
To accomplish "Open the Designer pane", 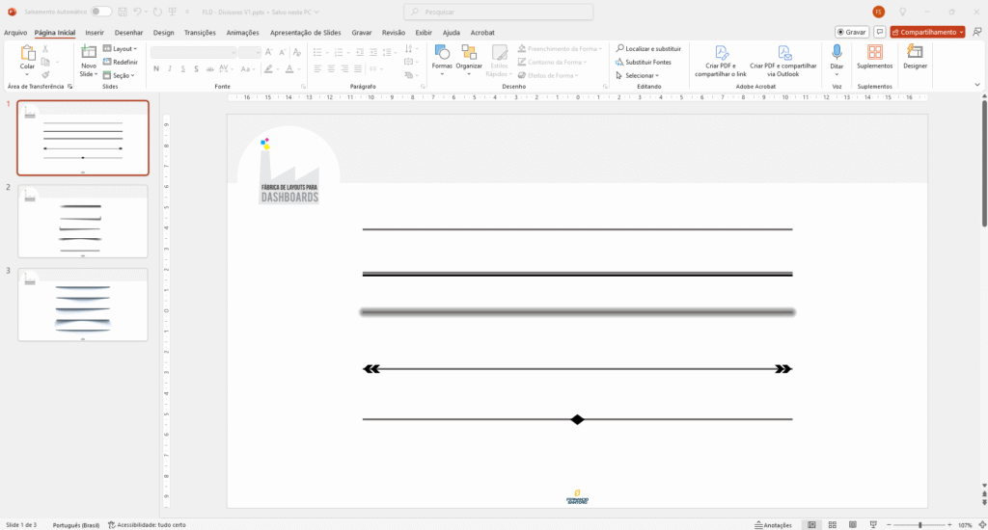I will [x=915, y=57].
